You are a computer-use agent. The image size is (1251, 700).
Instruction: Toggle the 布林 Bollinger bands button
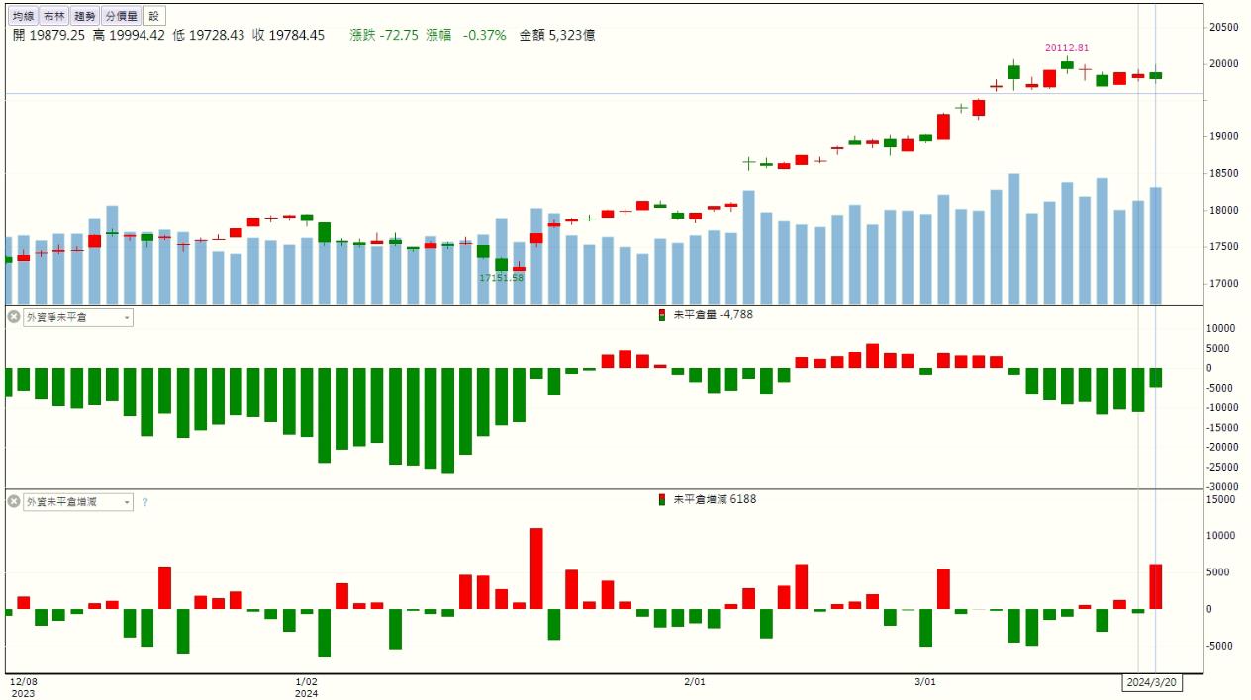(53, 16)
